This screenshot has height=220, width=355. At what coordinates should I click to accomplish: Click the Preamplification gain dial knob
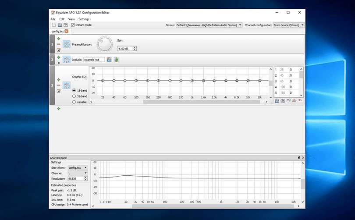[105, 44]
